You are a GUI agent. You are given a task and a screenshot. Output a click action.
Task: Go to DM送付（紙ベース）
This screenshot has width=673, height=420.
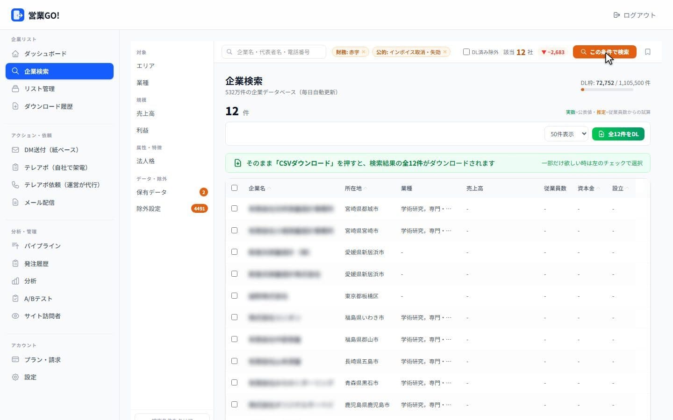coord(59,150)
